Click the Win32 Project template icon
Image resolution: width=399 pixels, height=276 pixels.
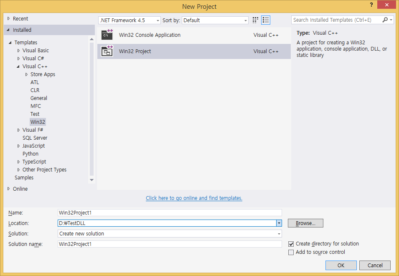pos(107,51)
